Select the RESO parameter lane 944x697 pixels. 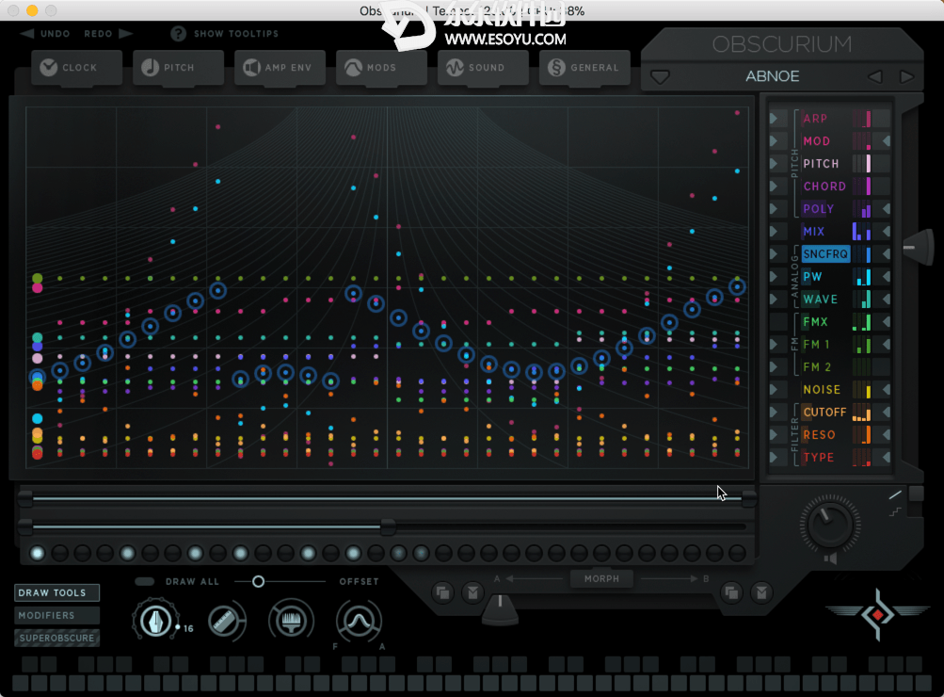point(820,435)
